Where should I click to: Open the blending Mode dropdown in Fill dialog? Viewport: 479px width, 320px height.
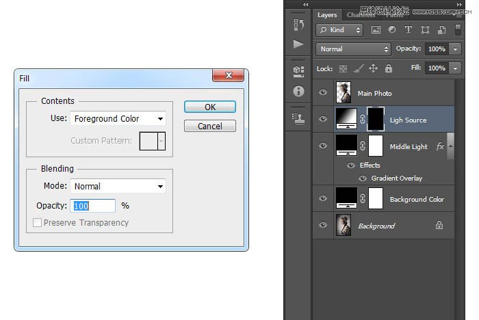click(118, 186)
